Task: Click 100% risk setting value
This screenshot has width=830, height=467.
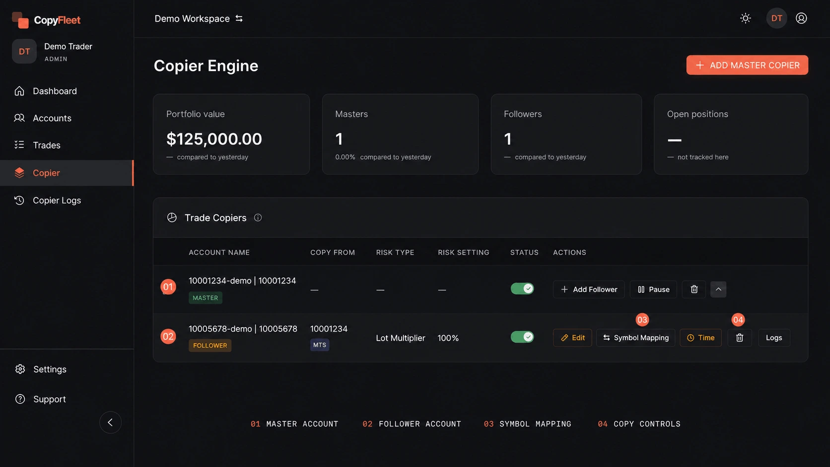Action: (x=448, y=338)
